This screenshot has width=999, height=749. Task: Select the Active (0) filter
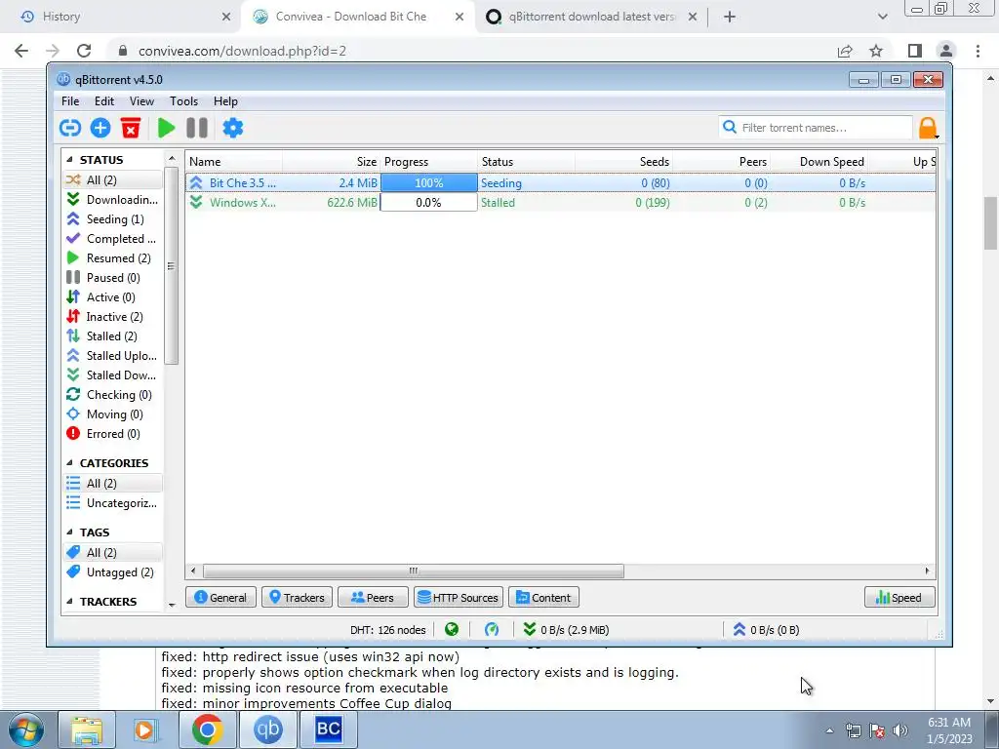pyautogui.click(x=113, y=297)
